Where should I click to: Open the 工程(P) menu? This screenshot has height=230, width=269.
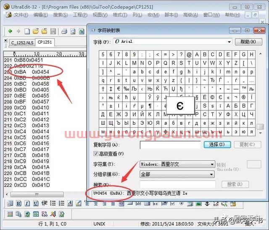80,15
